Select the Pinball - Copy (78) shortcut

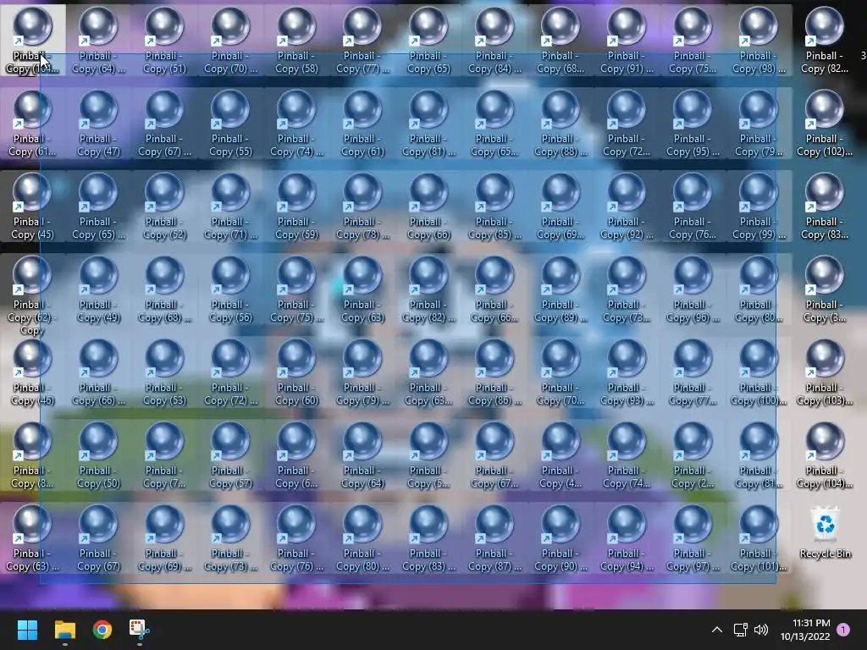[362, 207]
